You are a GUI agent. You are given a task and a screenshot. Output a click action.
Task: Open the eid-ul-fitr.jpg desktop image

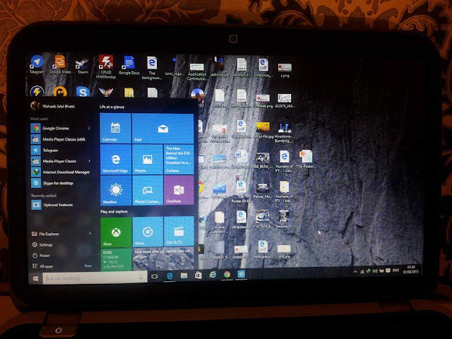click(x=263, y=130)
